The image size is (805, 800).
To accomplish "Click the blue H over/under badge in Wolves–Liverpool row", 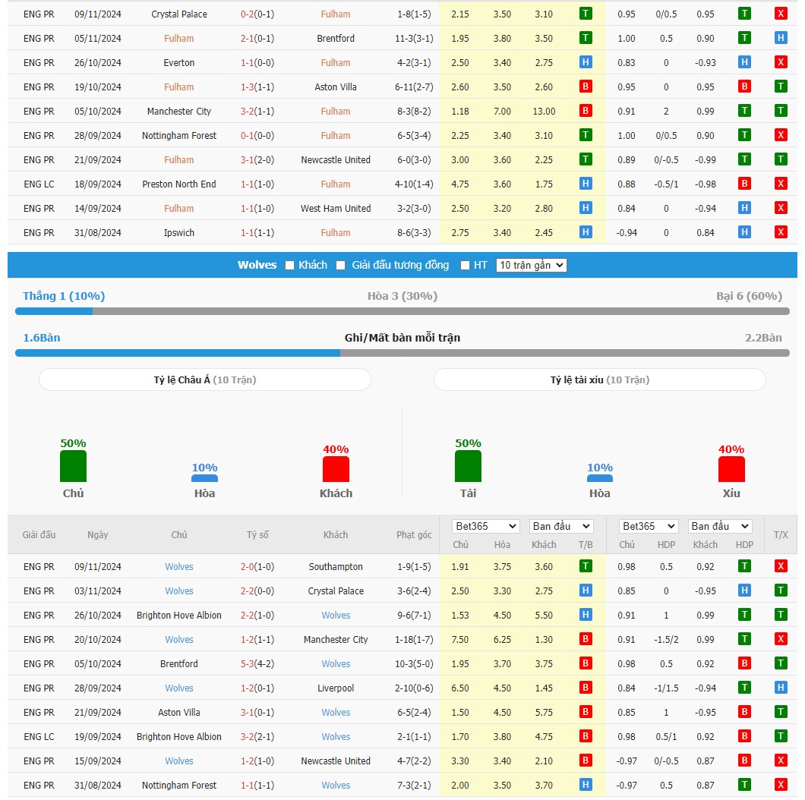I will pyautogui.click(x=781, y=688).
